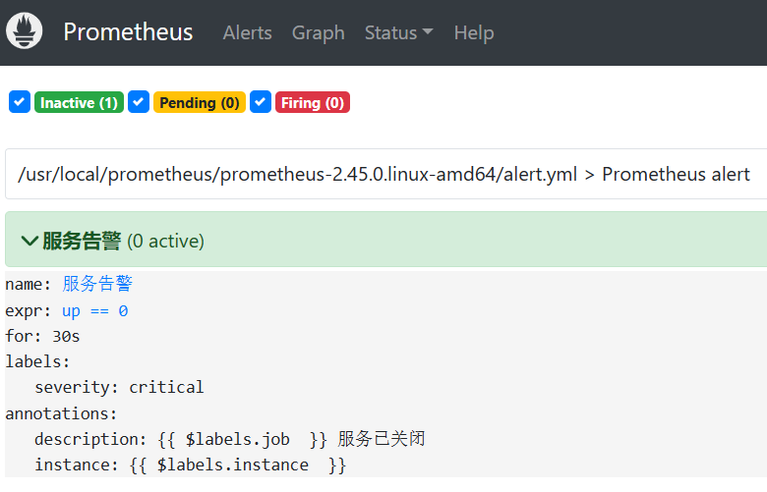Image resolution: width=767 pixels, height=492 pixels.
Task: Expand the Status dropdown menu
Action: (398, 32)
